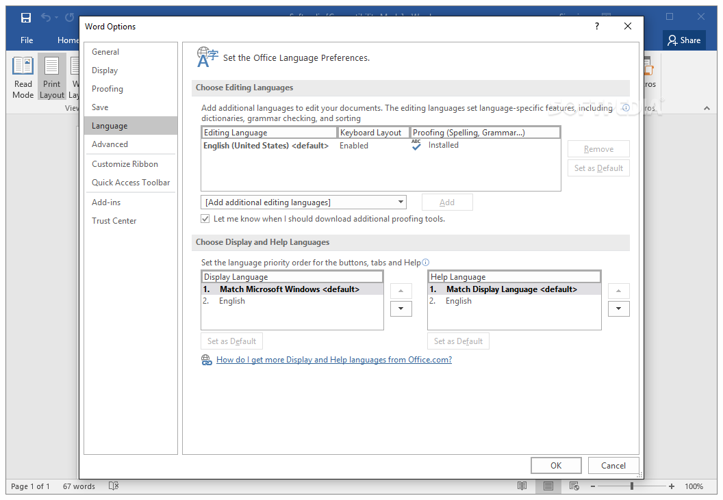Open the Help question mark in Word Options
The image size is (723, 500).
click(597, 26)
